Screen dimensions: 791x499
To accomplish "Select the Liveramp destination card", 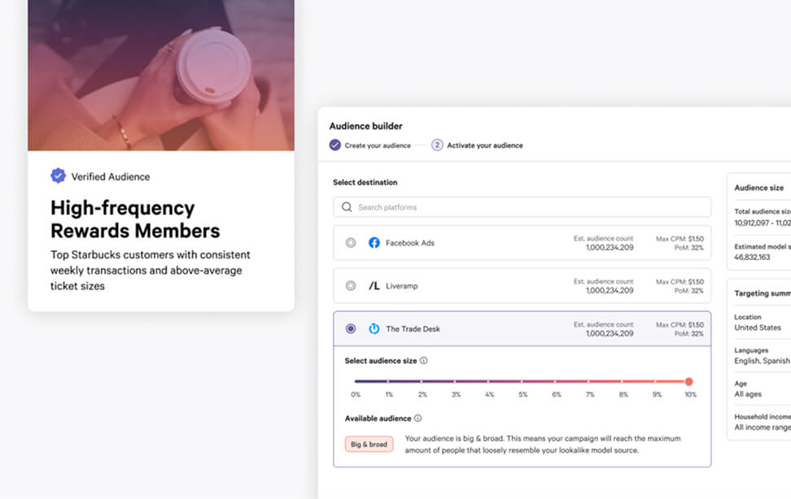I will 521,285.
